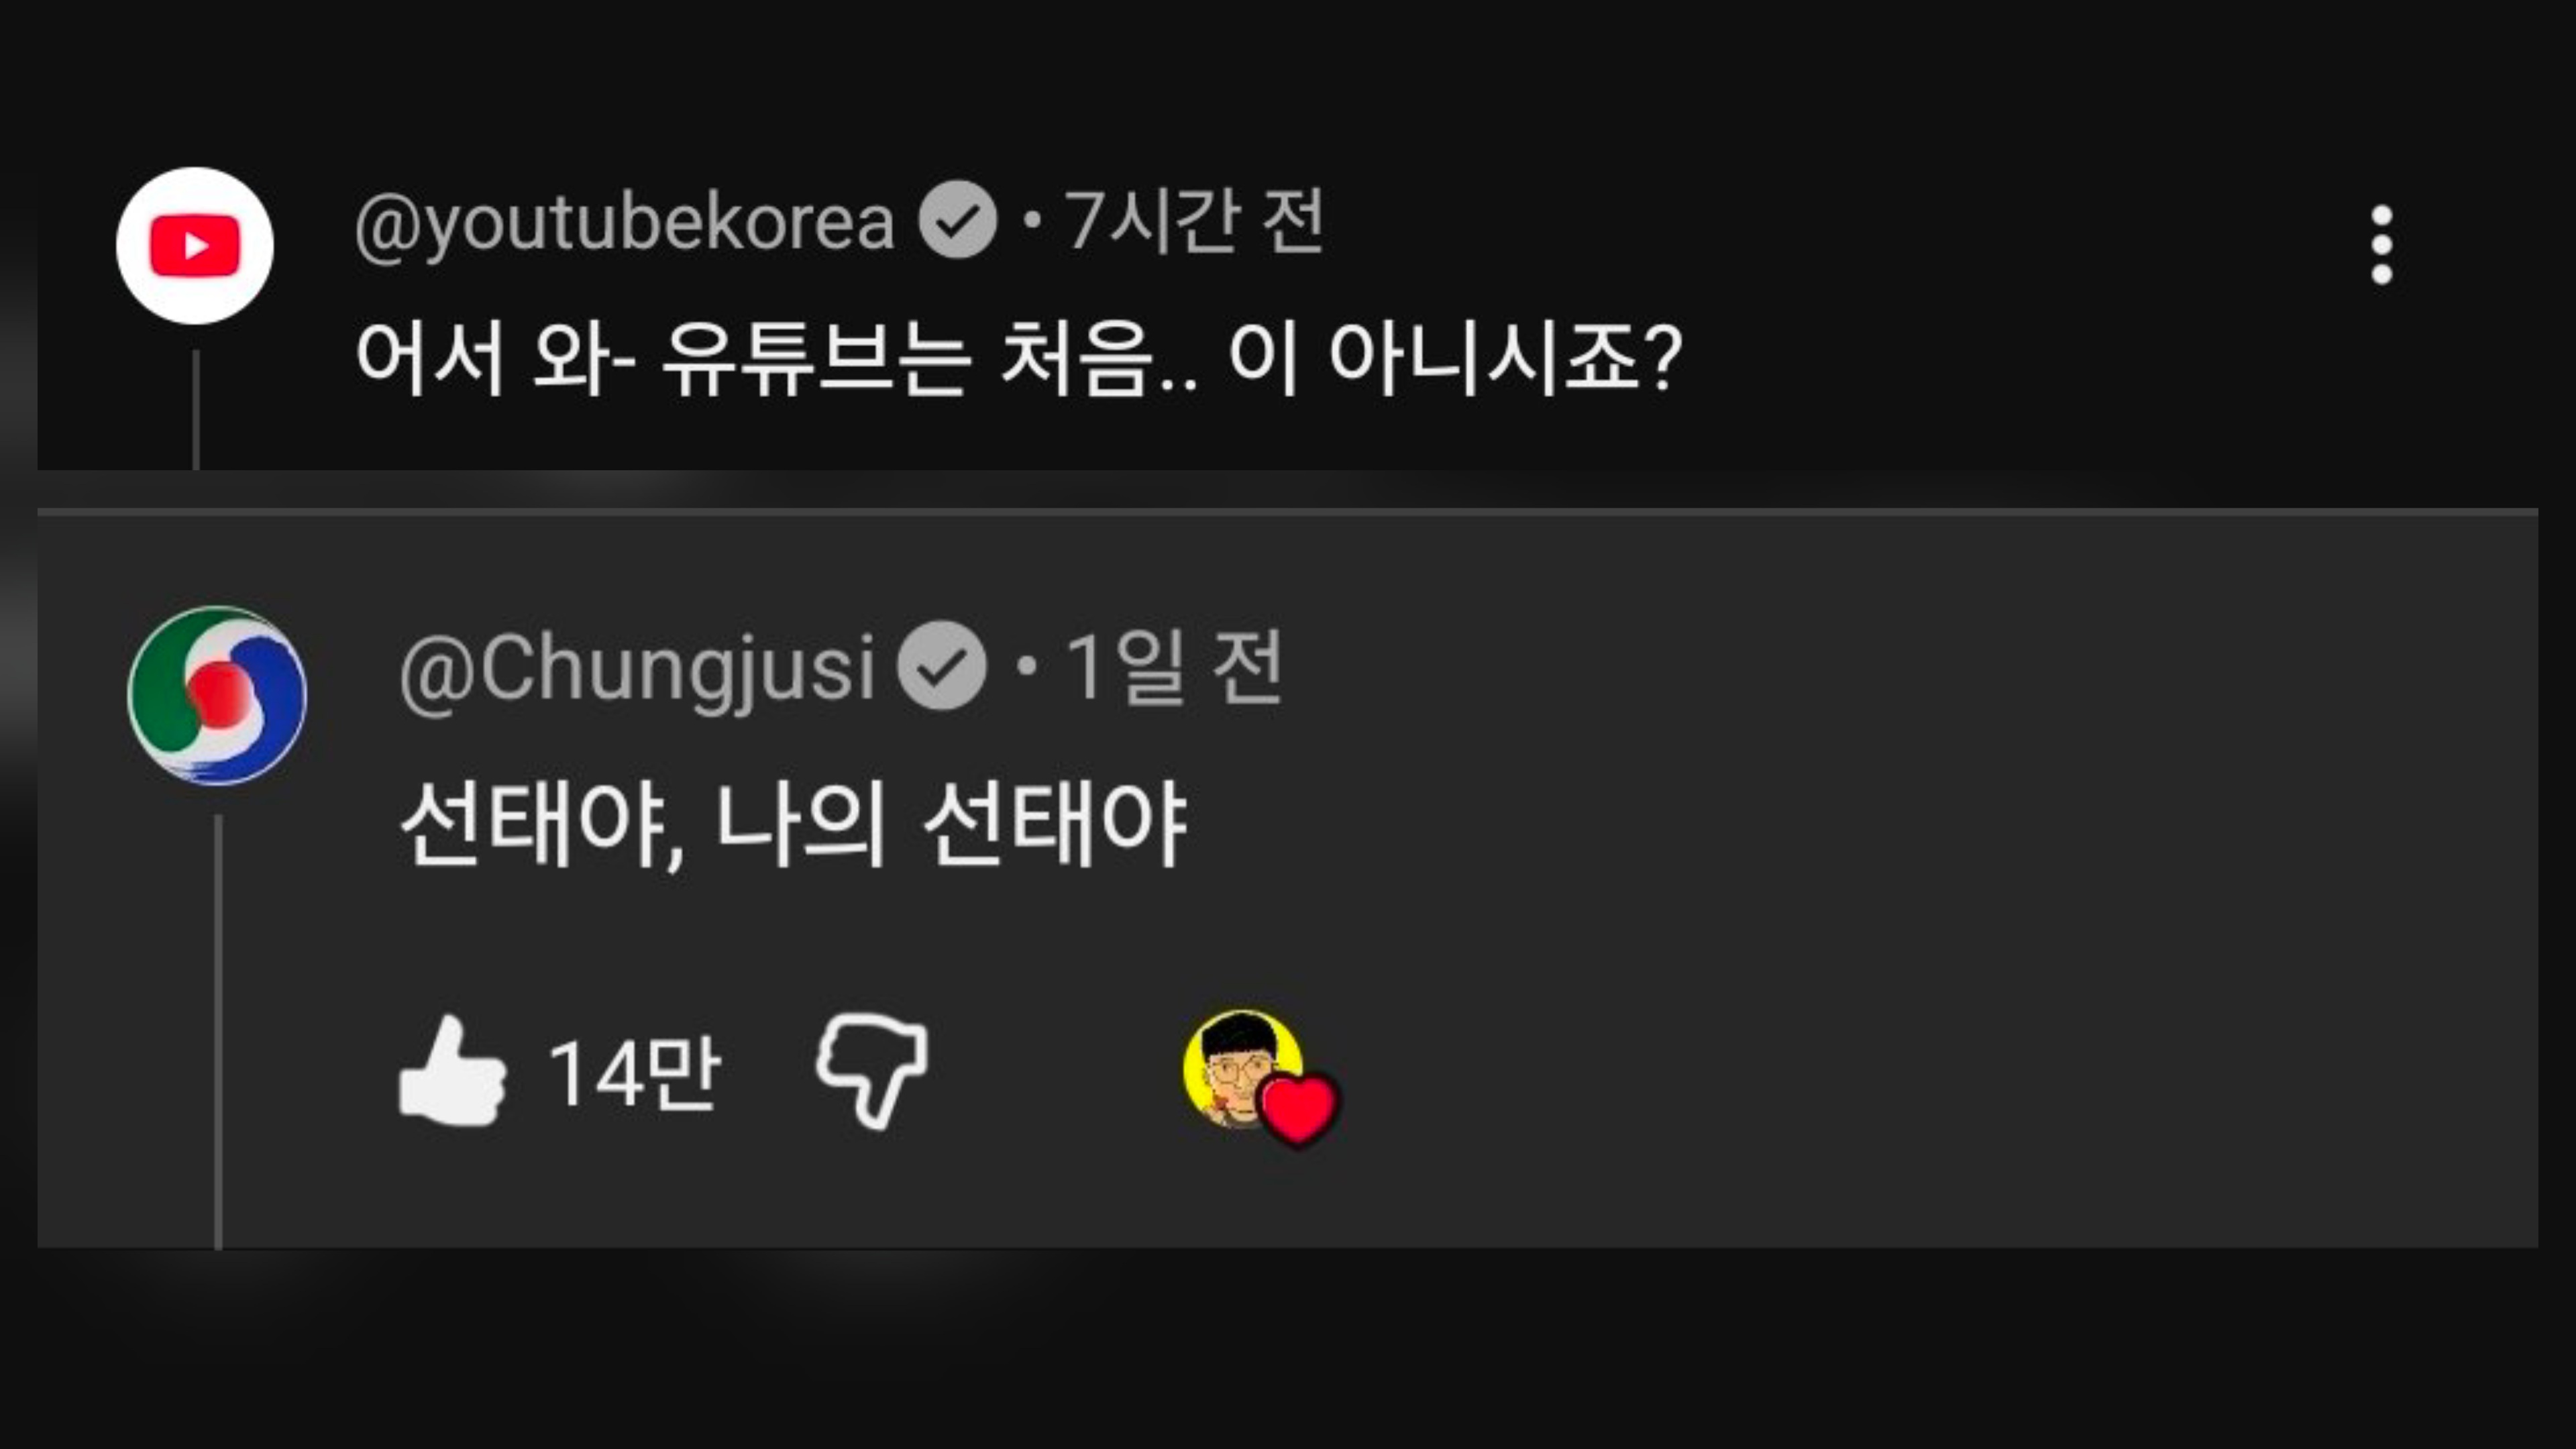The height and width of the screenshot is (1449, 2576).
Task: Click the verified badge beside @youtubekorea
Action: click(x=957, y=220)
